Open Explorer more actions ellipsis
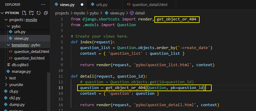This screenshot has width=256, height=111. 43,5
